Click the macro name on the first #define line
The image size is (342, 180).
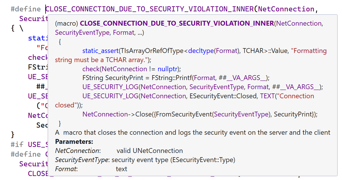(150, 9)
